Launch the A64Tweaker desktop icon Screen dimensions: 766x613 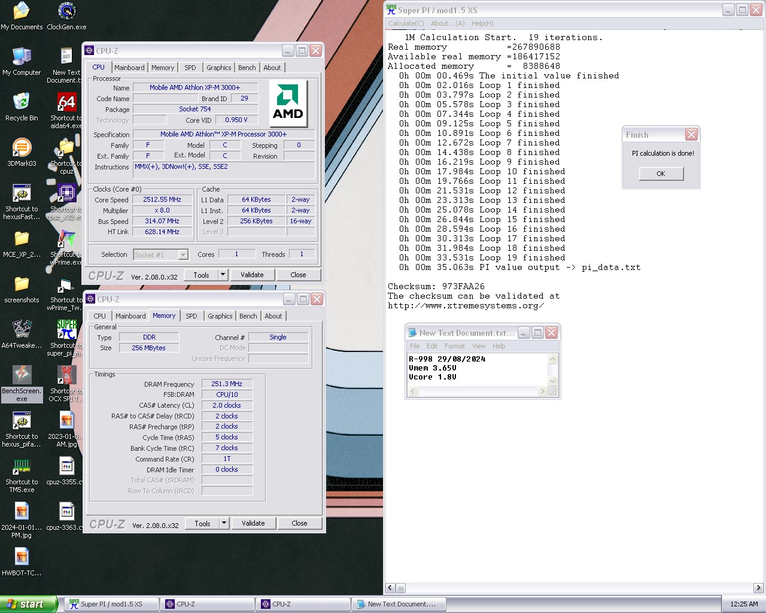22,334
